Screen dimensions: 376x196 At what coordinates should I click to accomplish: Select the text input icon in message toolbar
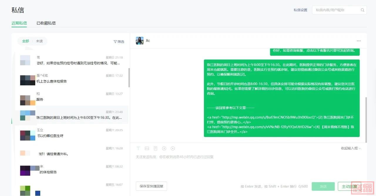pyautogui.click(x=138, y=148)
